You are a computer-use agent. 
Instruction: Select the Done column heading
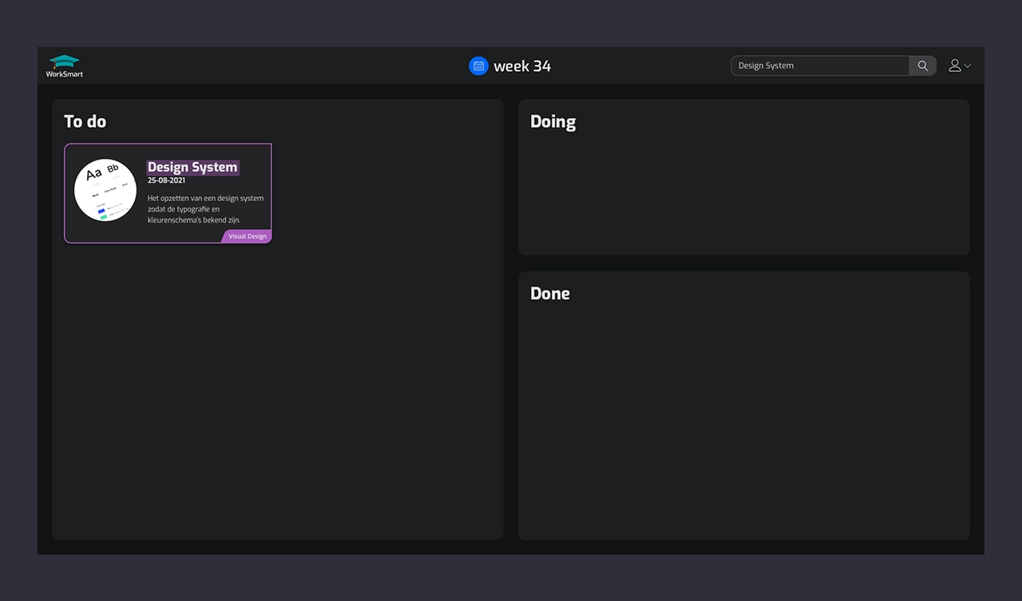tap(550, 293)
